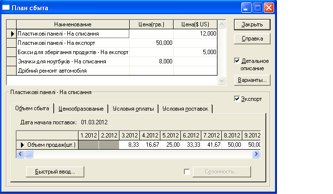Click the sales table scroll left arrow
The image size is (333, 194).
(x=20, y=154)
